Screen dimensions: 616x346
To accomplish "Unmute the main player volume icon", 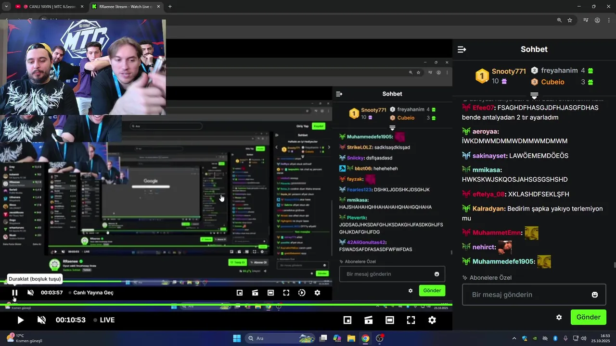I will [x=41, y=320].
